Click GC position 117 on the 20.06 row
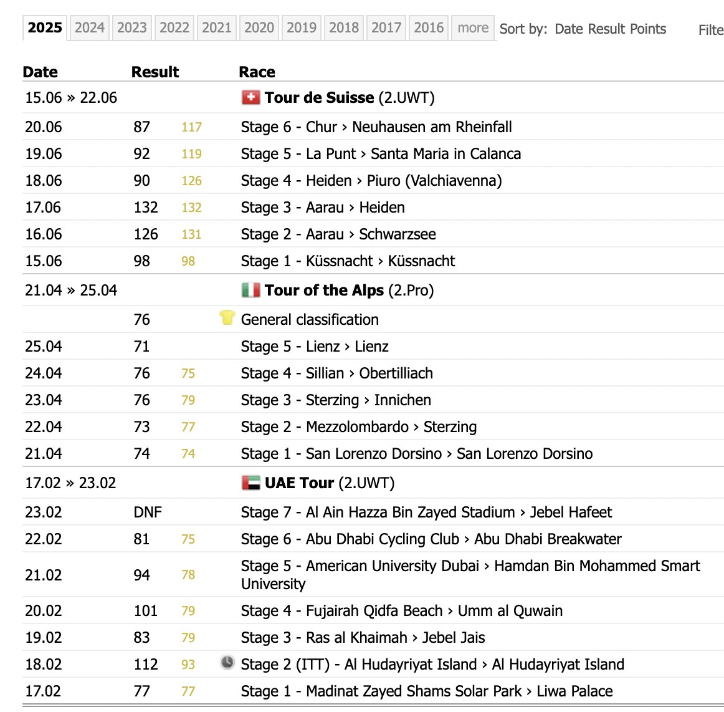 click(192, 128)
